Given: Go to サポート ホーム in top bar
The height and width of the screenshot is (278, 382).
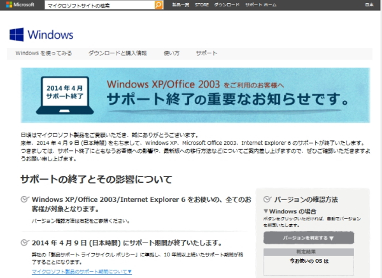Looking at the screenshot, I should click(262, 5).
